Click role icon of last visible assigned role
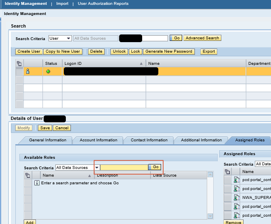 pyautogui.click(x=237, y=215)
